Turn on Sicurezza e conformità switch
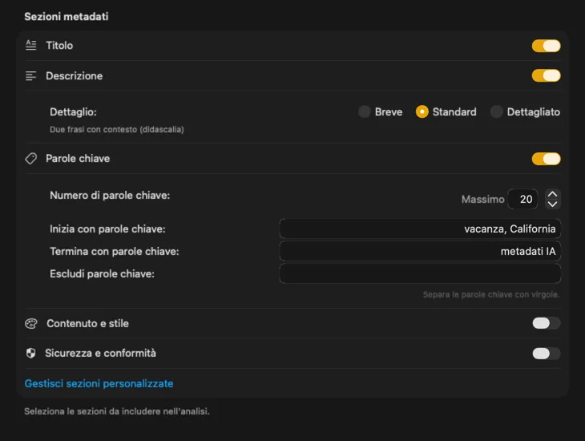Screen dimensions: 585x441 (x=546, y=354)
